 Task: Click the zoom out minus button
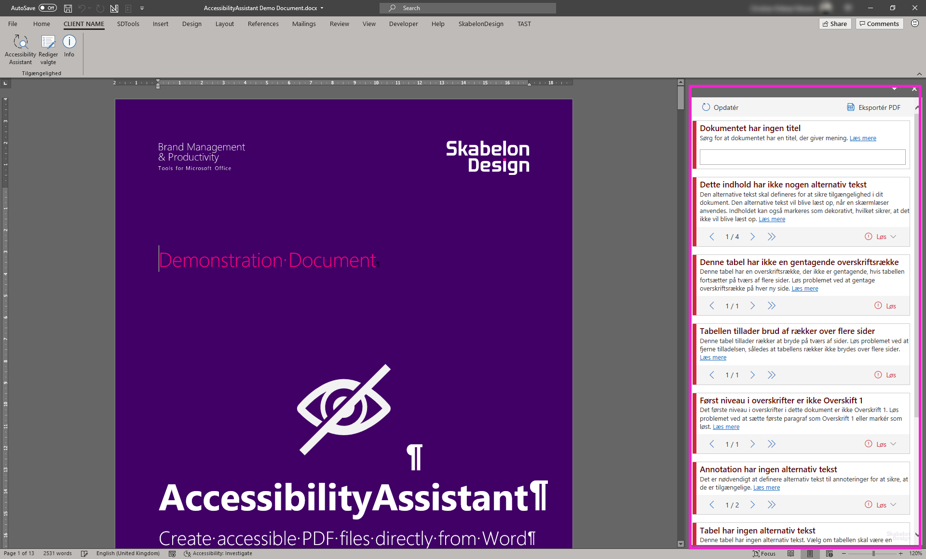[x=844, y=554]
